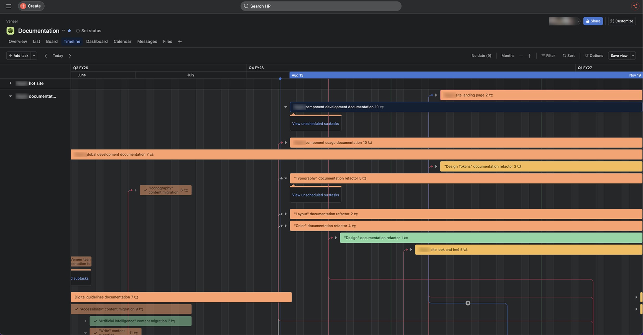Open the Filter options
Viewport: 643px width, 335px height.
(x=548, y=56)
